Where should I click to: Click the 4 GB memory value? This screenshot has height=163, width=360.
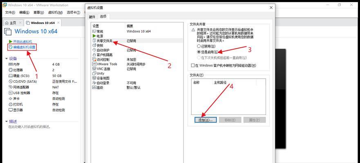56,64
